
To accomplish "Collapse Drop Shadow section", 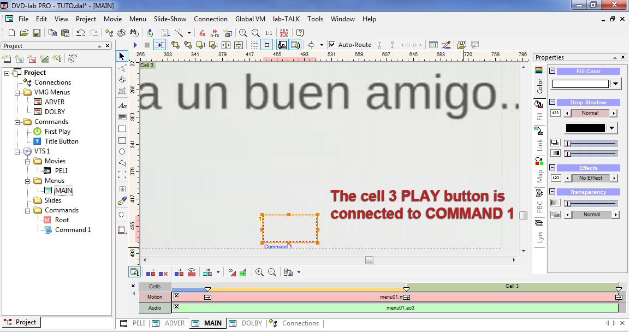I will click(552, 102).
